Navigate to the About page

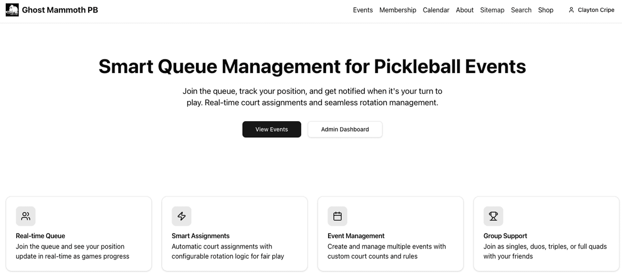pyautogui.click(x=464, y=10)
